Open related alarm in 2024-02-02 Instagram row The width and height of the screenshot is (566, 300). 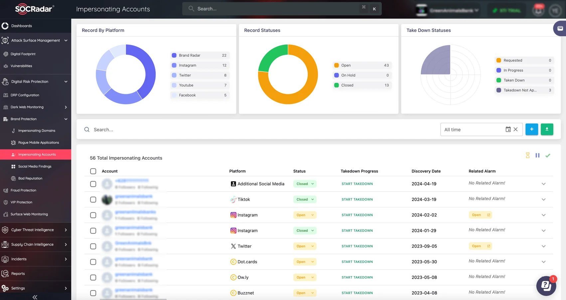[480, 215]
